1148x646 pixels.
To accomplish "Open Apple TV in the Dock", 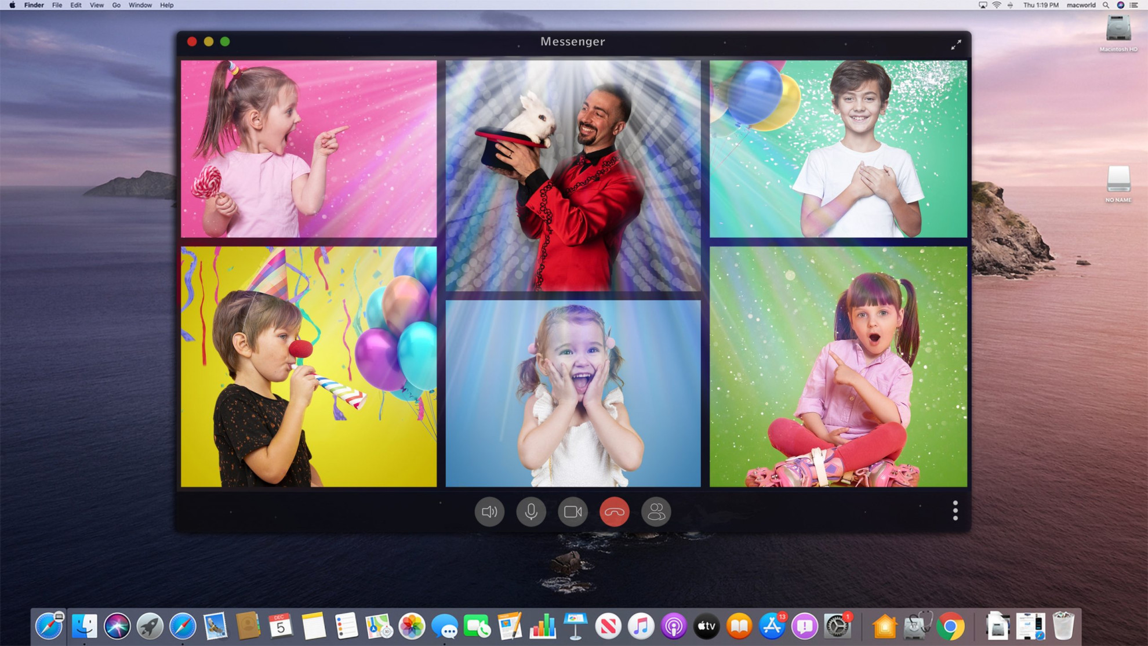I will (x=706, y=626).
